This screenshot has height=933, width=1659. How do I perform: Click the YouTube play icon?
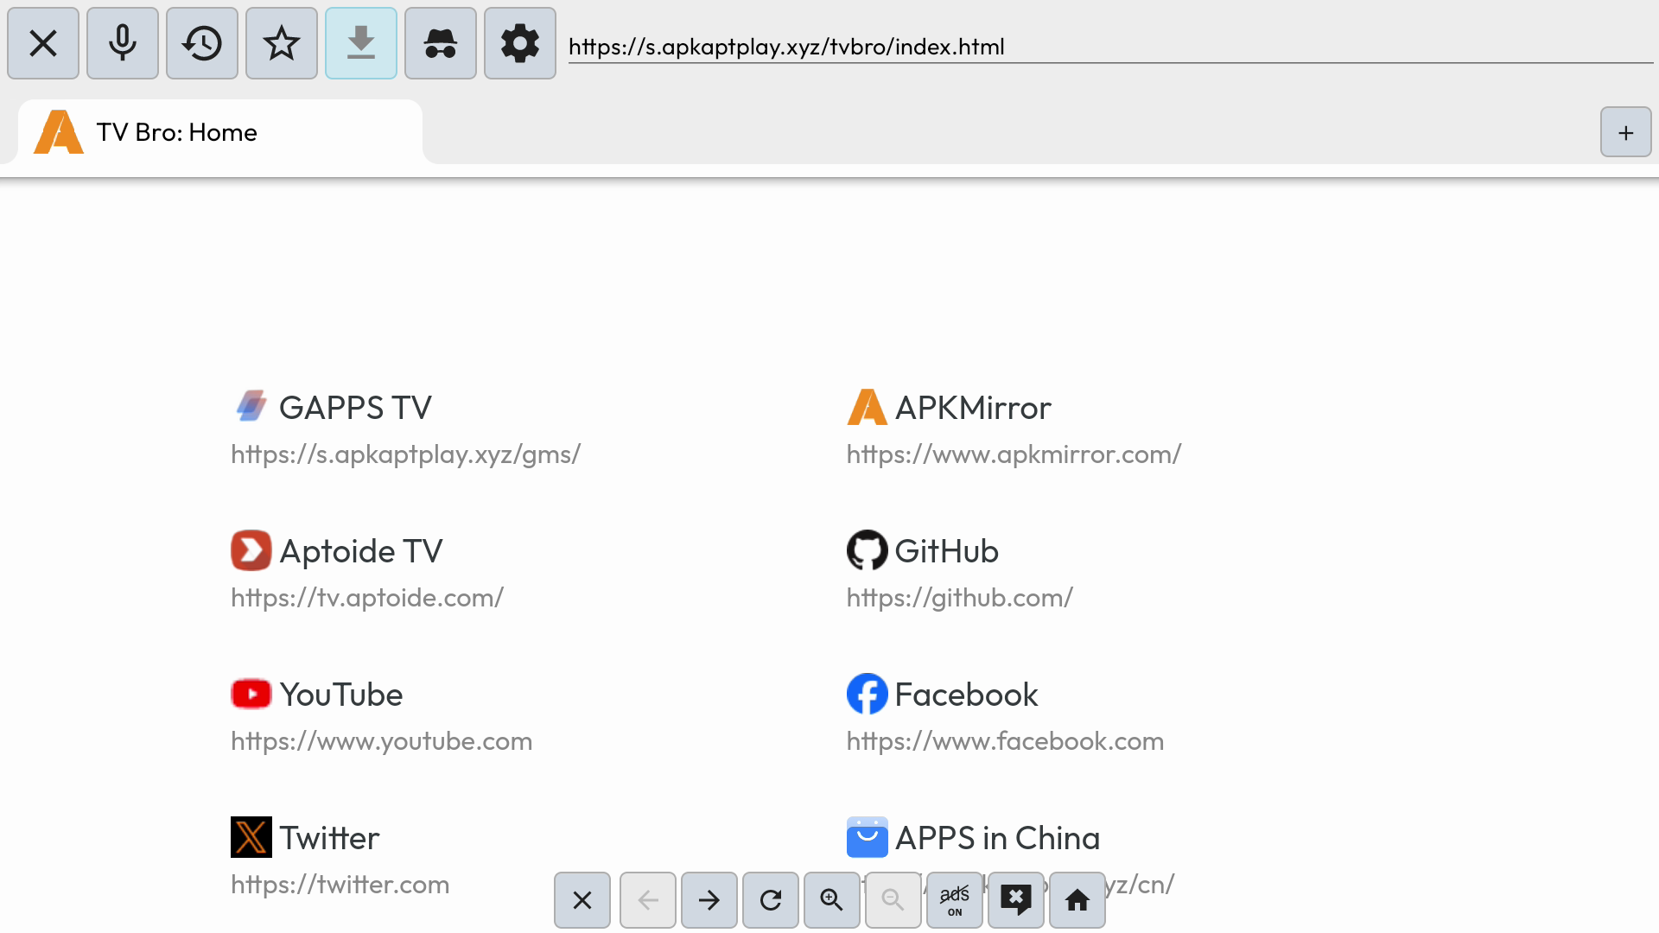251,694
